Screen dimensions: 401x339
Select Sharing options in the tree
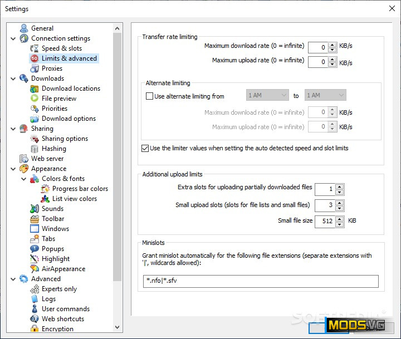coord(65,139)
